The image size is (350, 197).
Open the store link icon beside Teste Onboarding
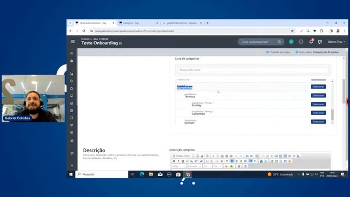pyautogui.click(x=120, y=43)
